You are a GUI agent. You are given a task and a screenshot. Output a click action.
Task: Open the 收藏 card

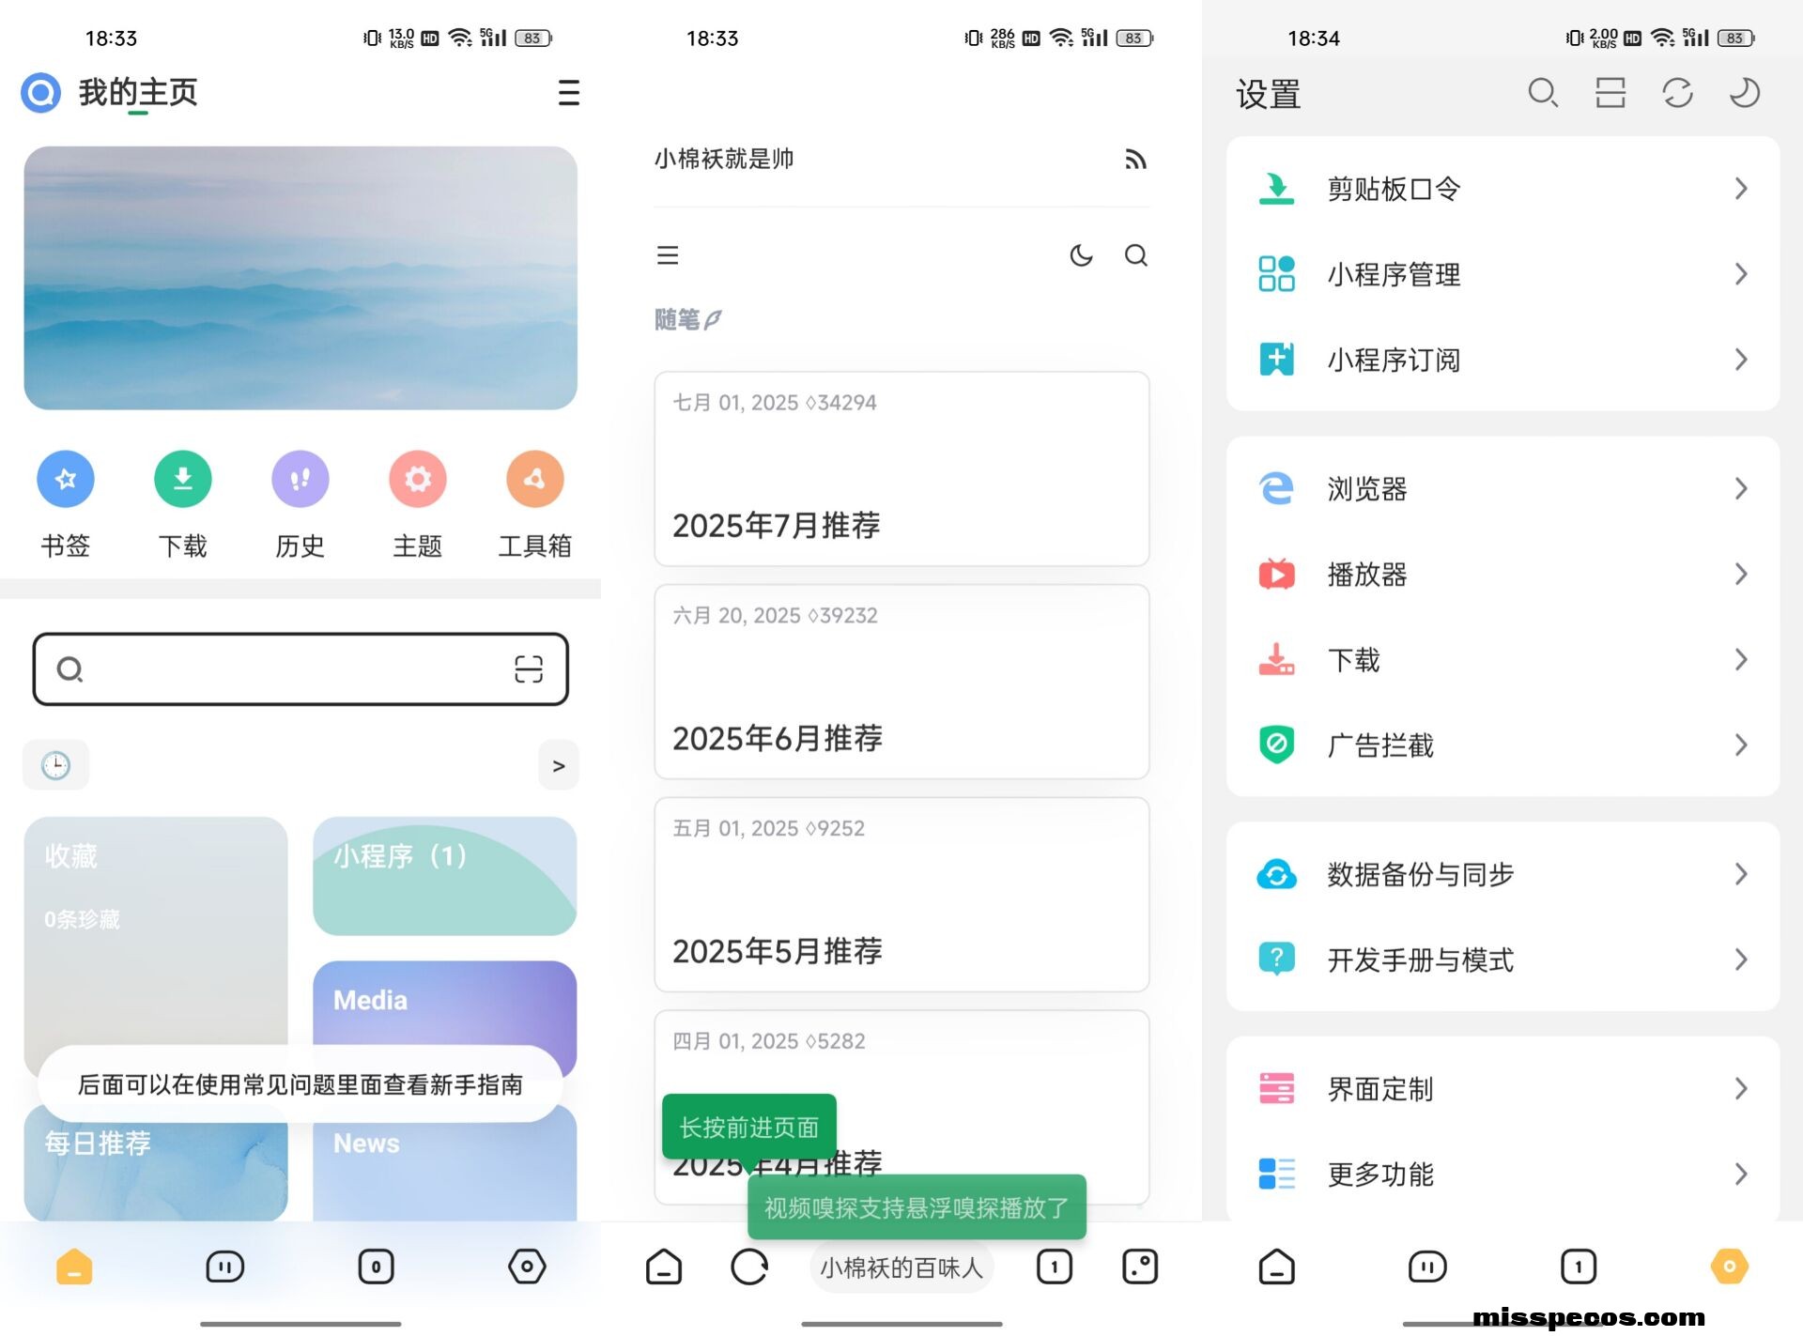click(x=156, y=948)
